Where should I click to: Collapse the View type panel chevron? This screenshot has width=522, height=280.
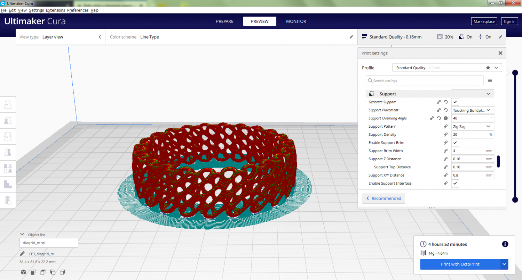pos(100,37)
